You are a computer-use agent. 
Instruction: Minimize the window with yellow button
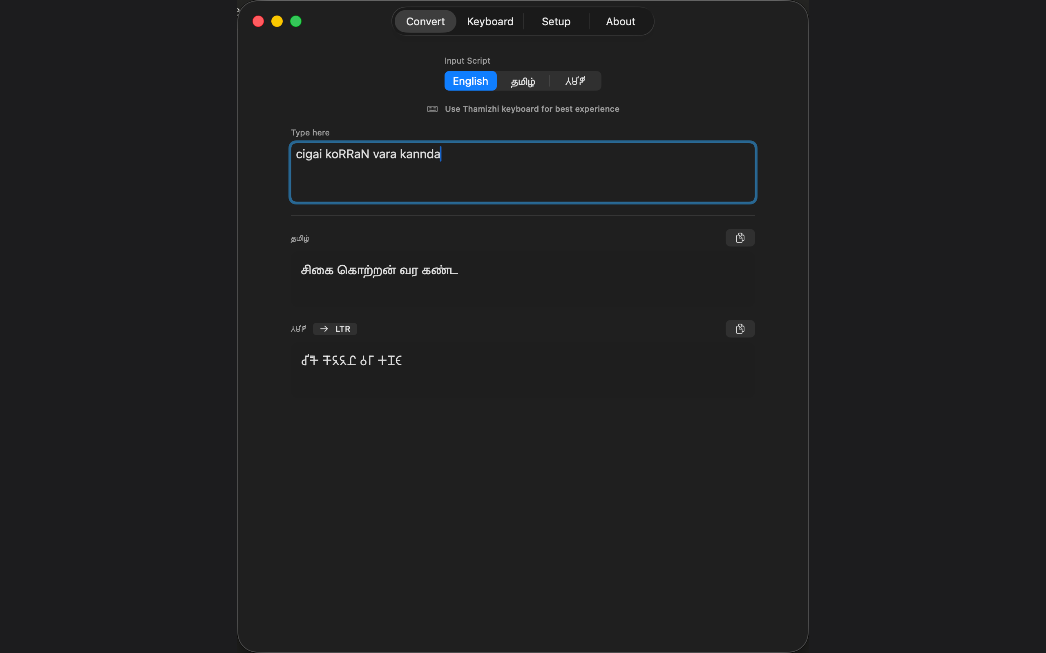pyautogui.click(x=277, y=21)
